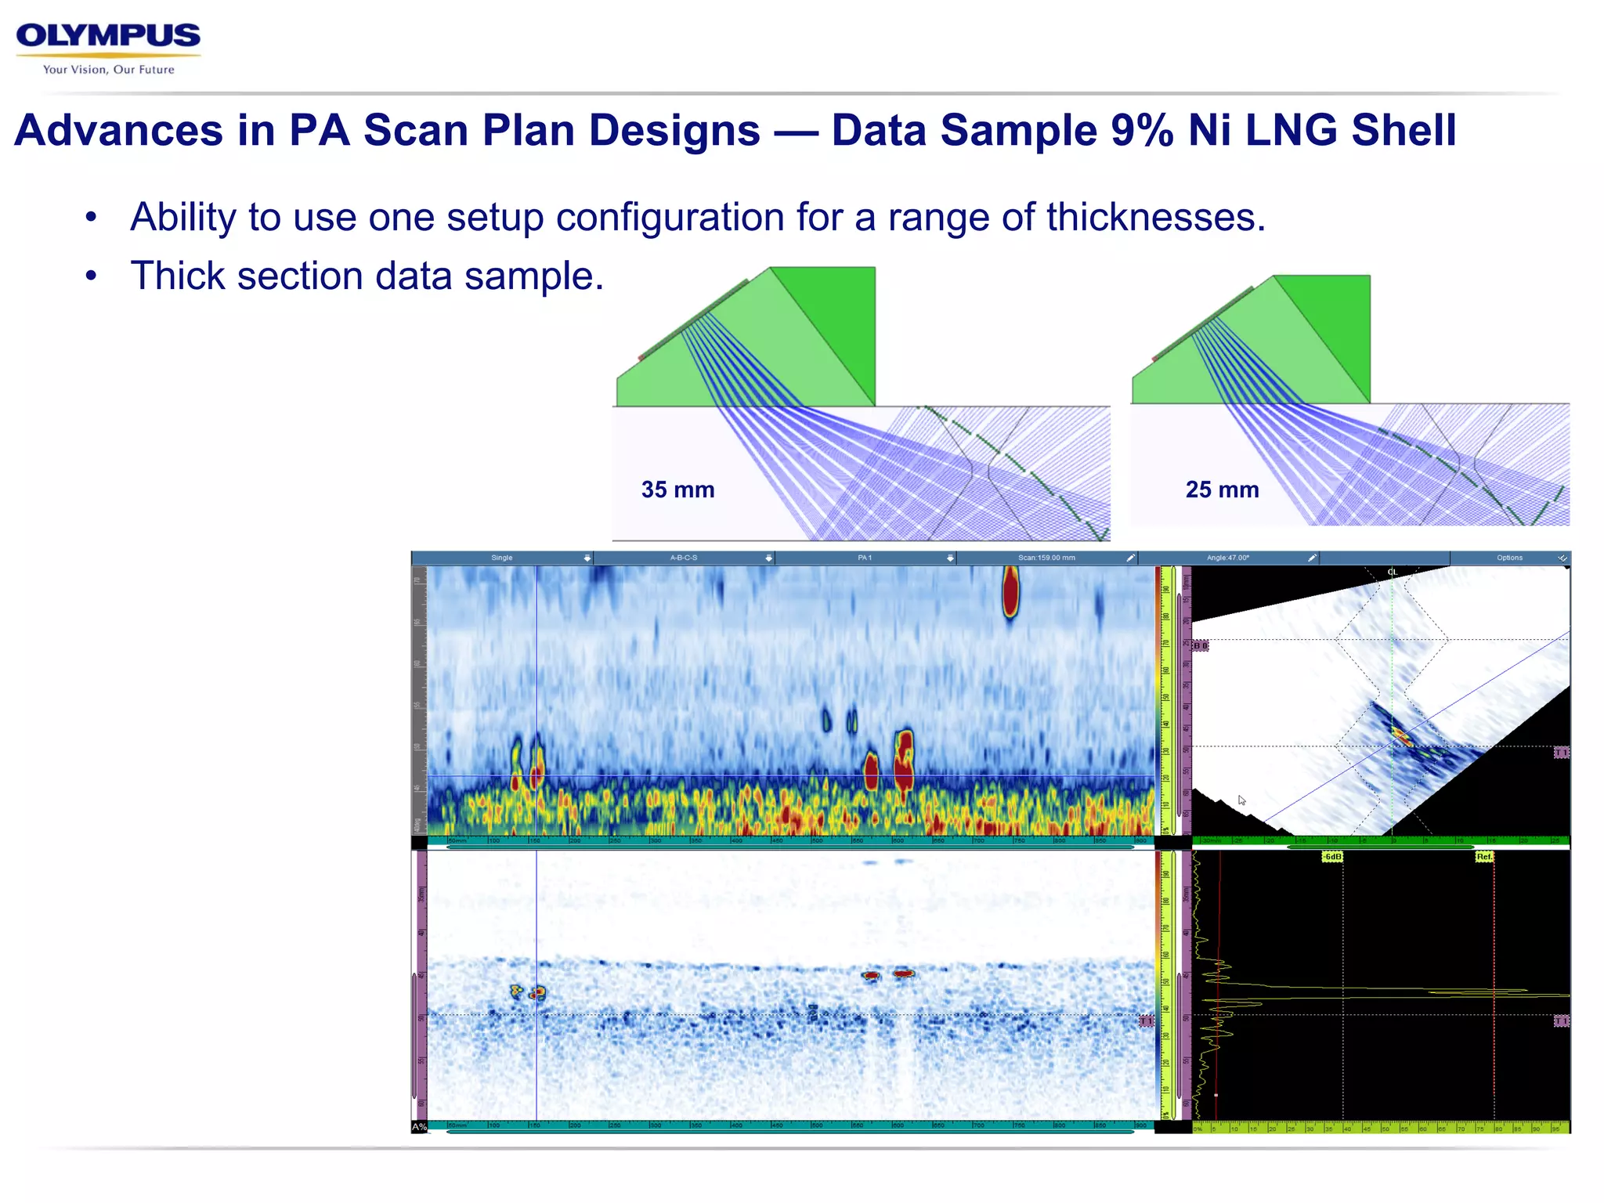Click the Angle 47.00° edit pencil
Viewport: 1604px width, 1203px height.
(1312, 558)
